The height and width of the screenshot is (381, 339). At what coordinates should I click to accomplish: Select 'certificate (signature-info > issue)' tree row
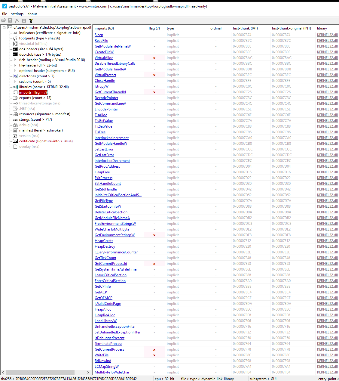coord(46,141)
